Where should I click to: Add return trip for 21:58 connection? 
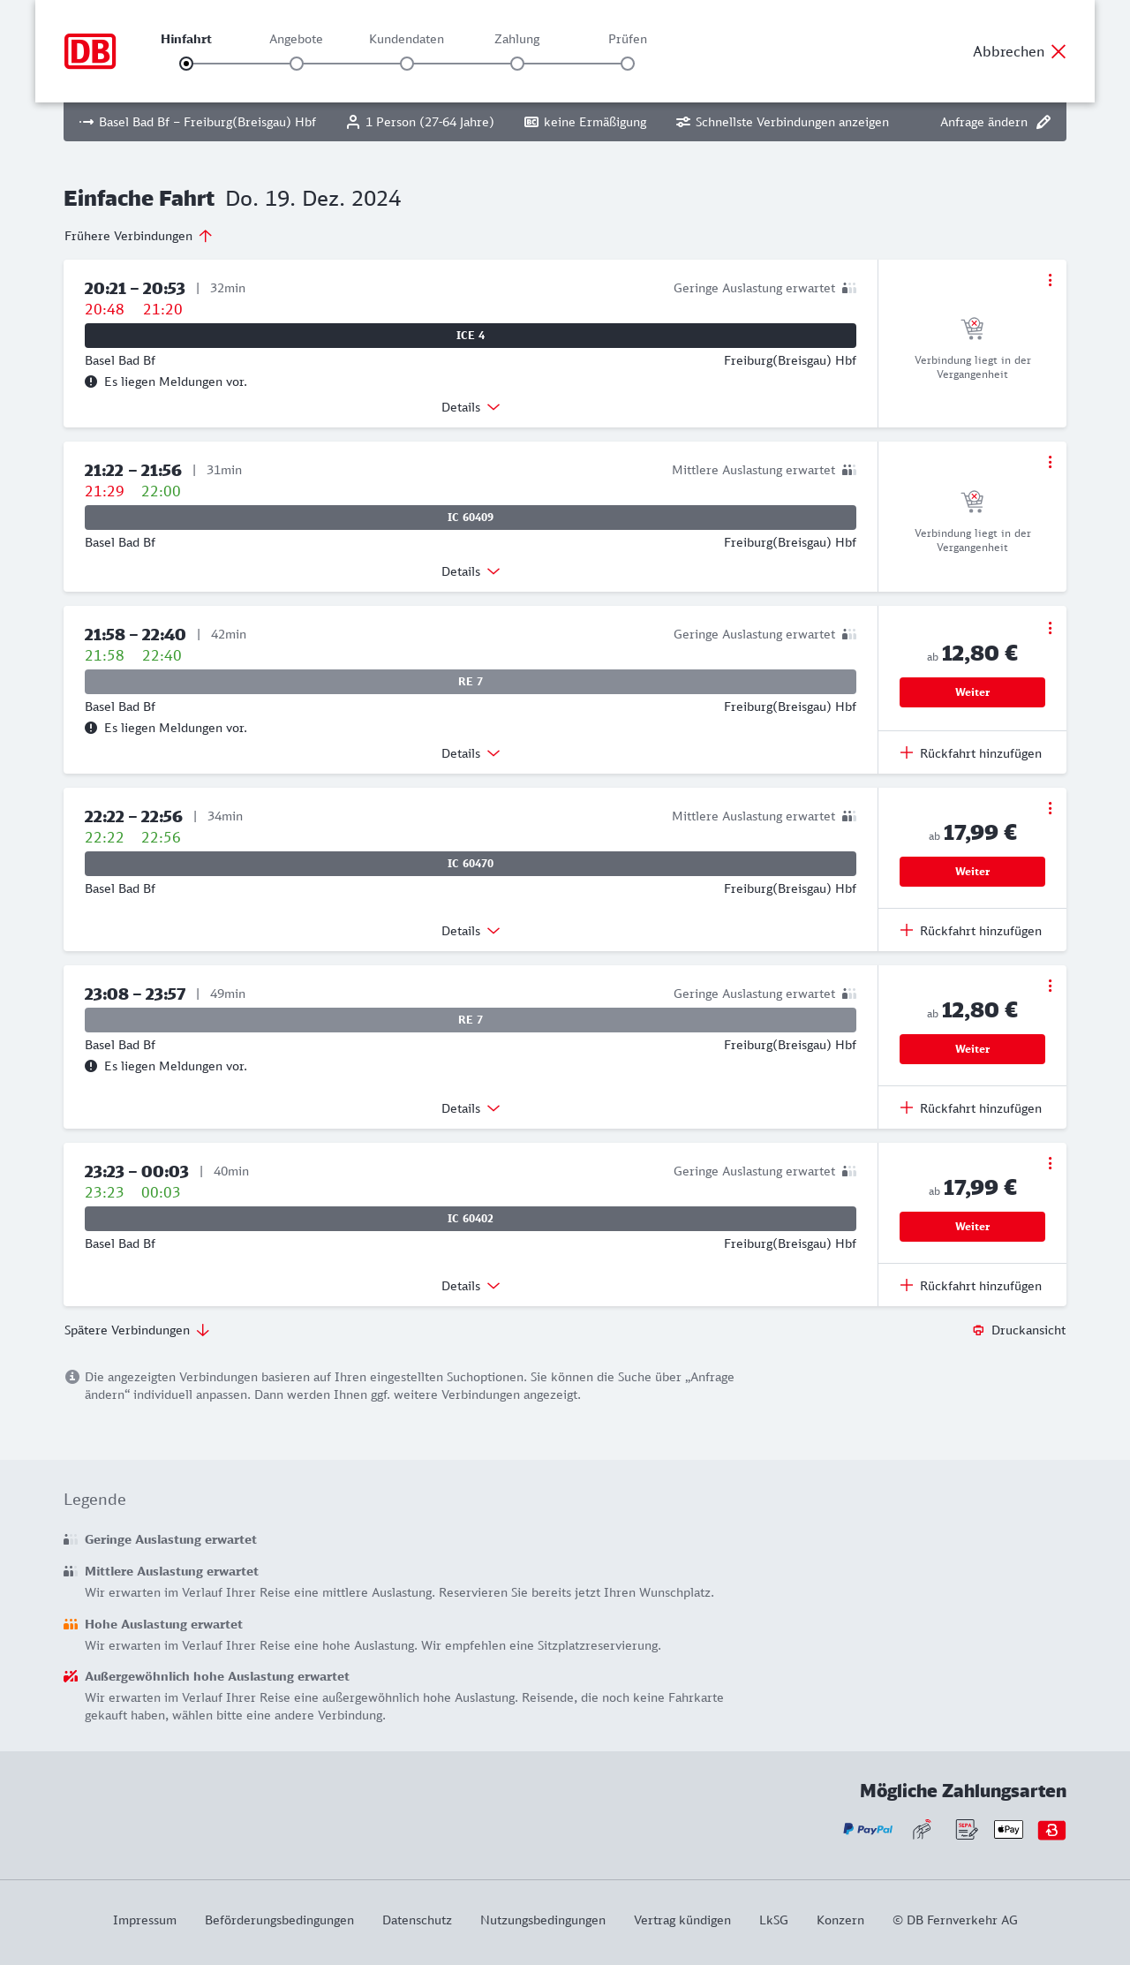pos(971,753)
